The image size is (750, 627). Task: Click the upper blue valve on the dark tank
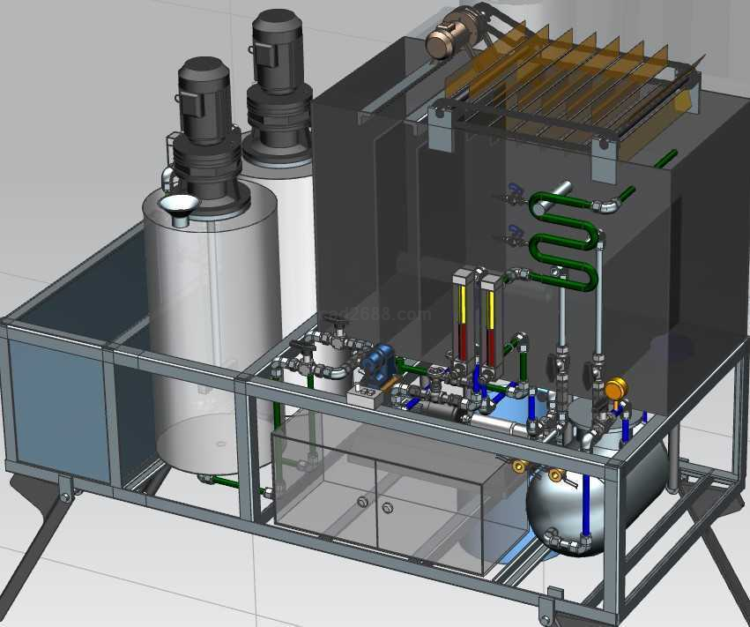click(x=514, y=190)
